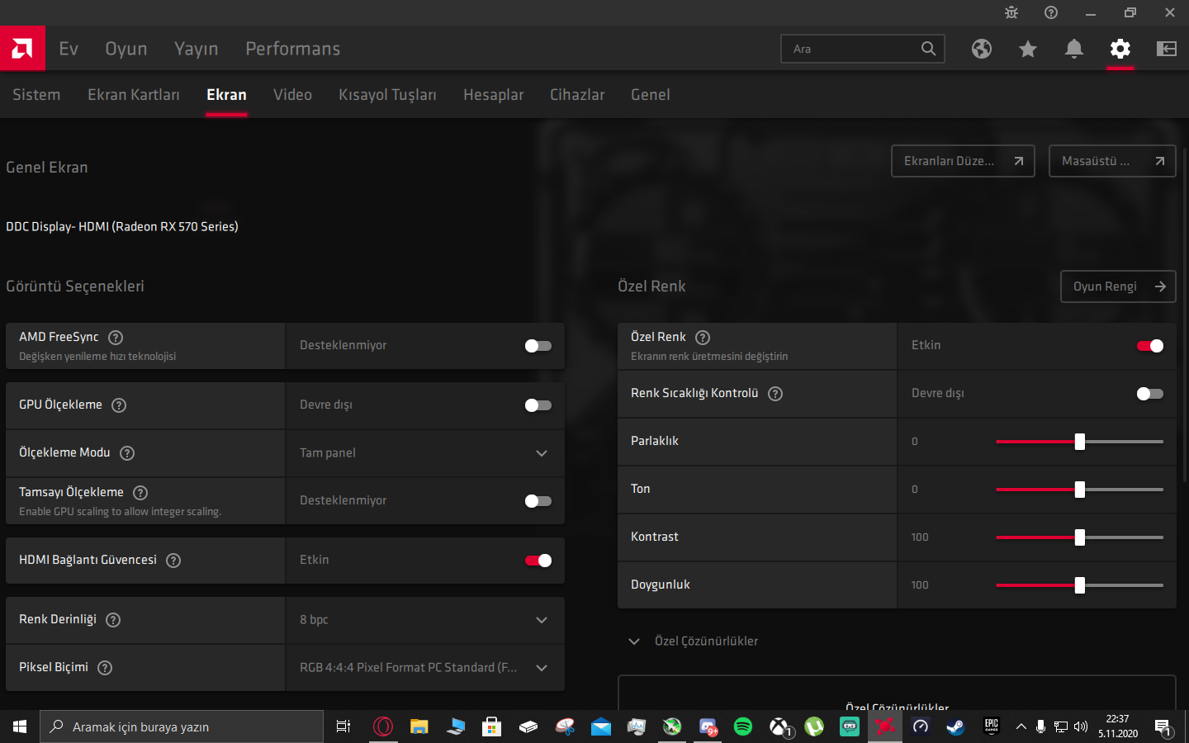
Task: Collapse Özel Çözünürlükler section
Action: [x=634, y=641]
